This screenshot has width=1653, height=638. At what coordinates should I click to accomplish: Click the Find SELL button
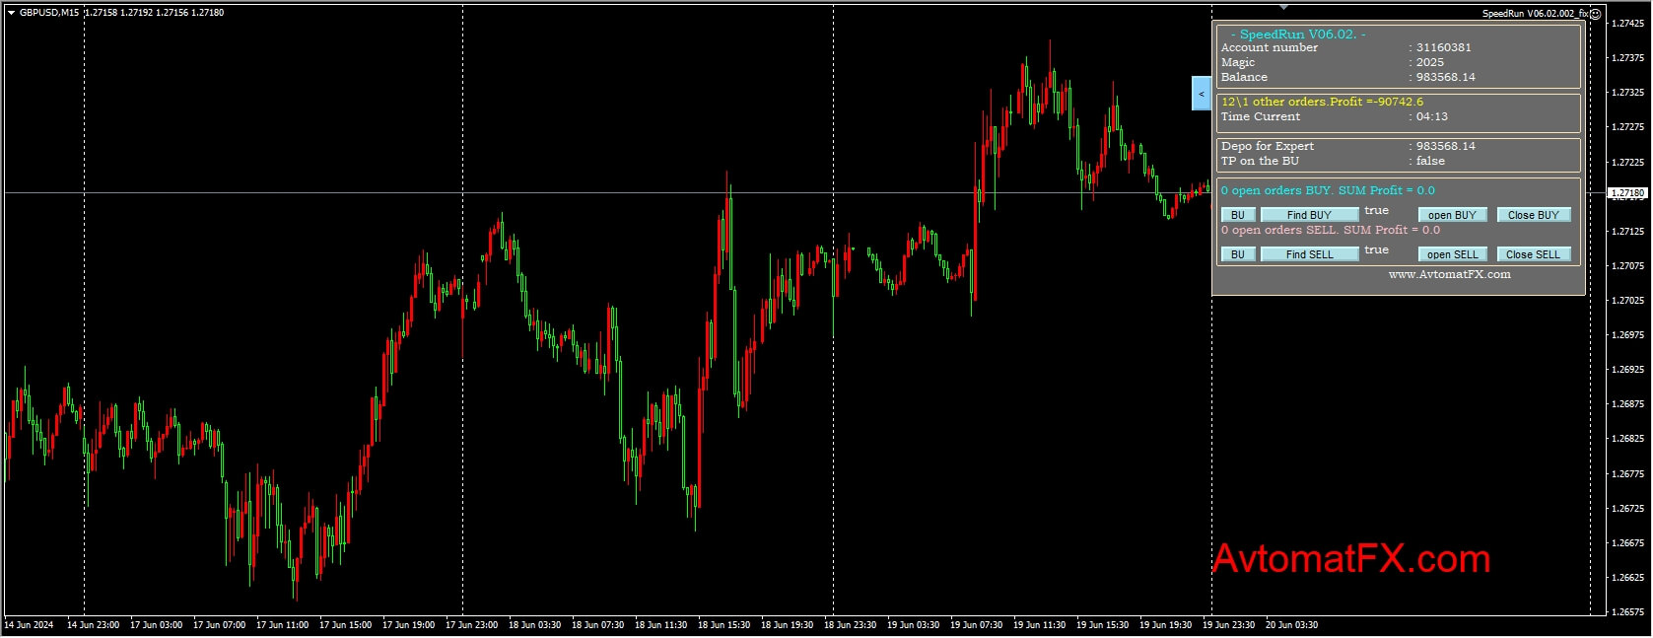click(x=1309, y=254)
